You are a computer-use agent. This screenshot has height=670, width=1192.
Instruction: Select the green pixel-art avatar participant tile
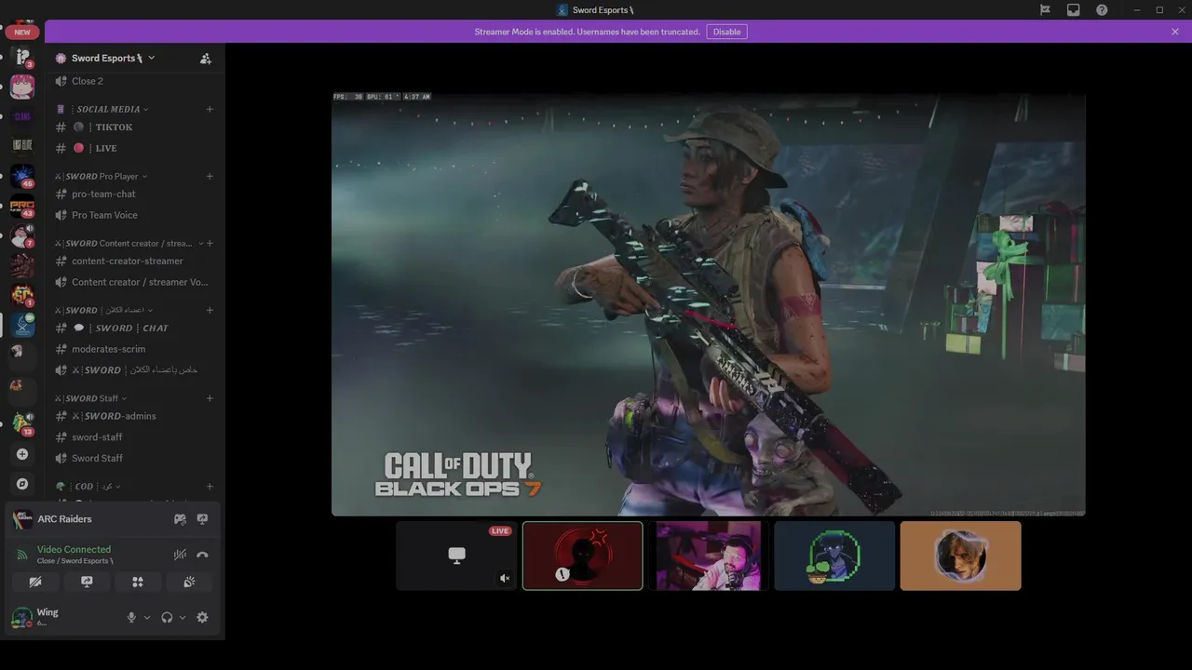(834, 556)
